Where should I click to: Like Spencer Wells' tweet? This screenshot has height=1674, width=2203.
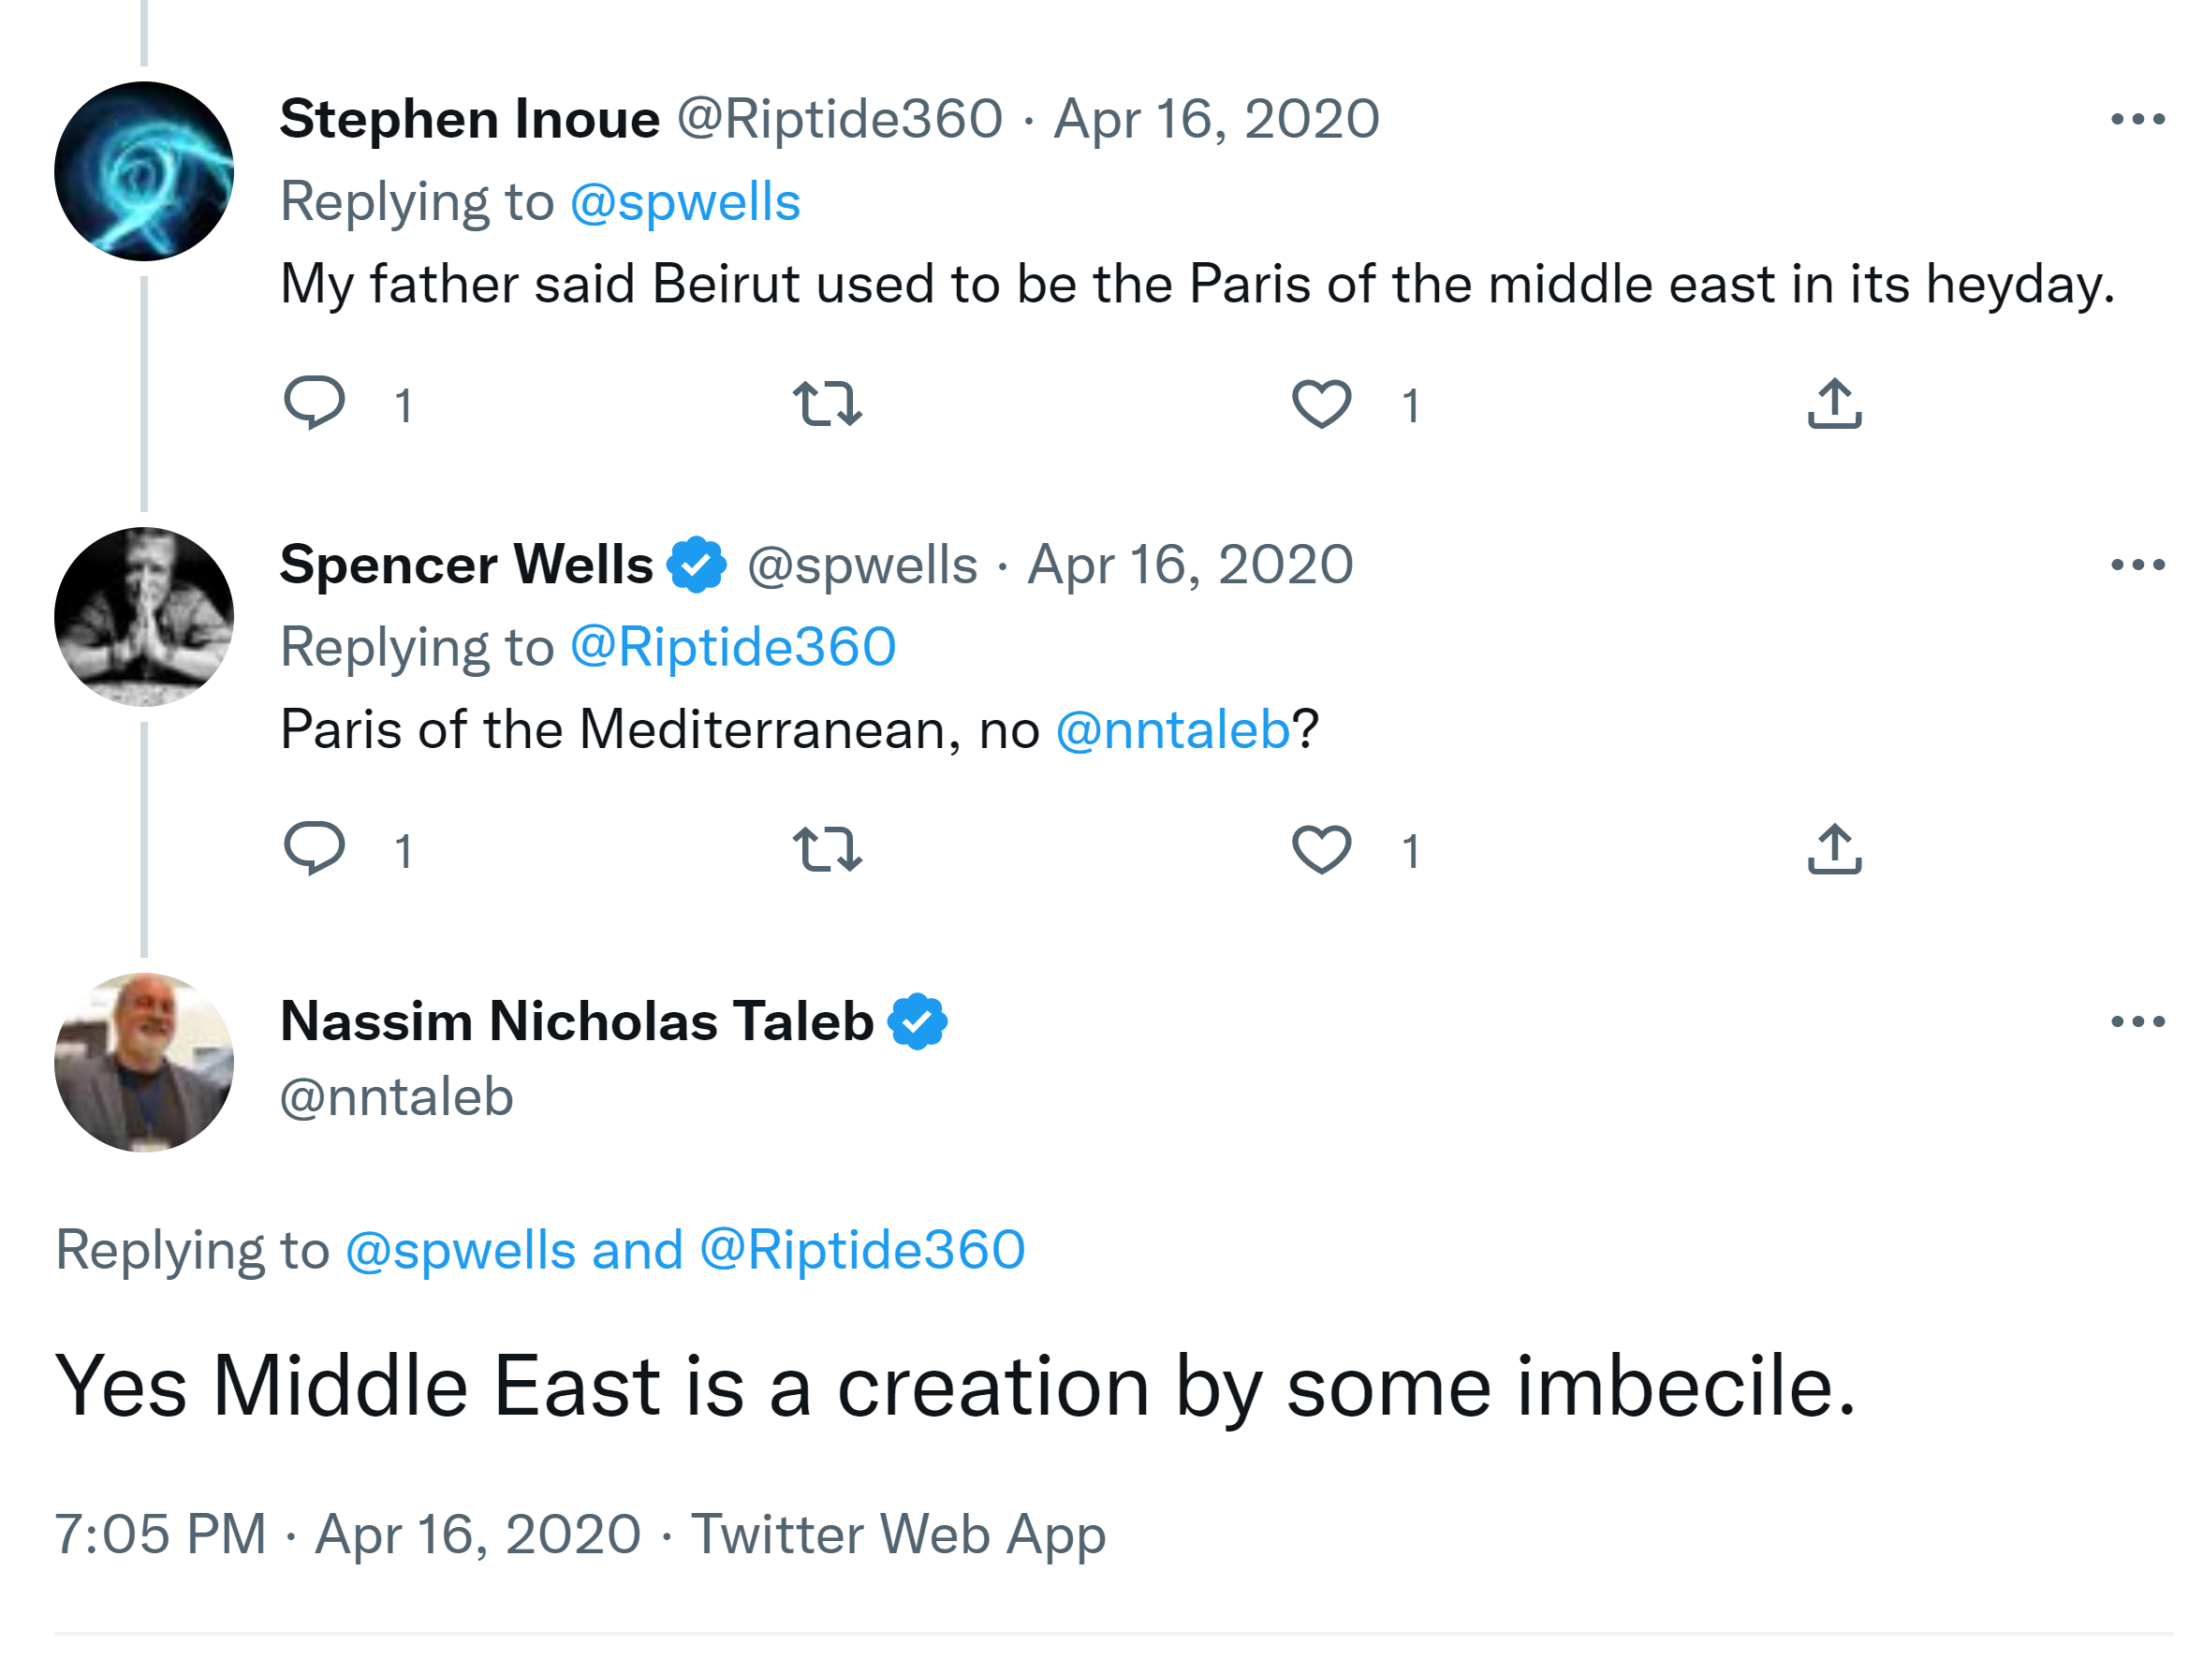[1321, 849]
